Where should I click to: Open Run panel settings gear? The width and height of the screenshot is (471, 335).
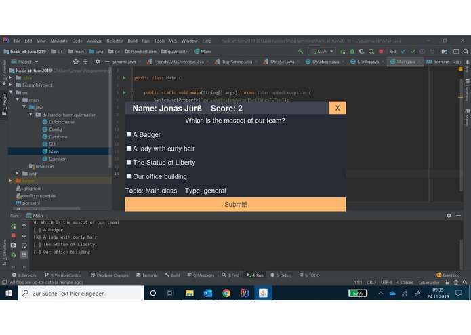pos(449,216)
